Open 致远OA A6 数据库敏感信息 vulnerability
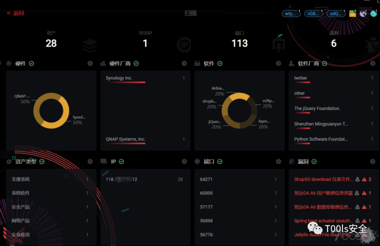 (323, 207)
